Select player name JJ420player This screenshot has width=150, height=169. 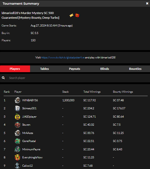click(29, 117)
